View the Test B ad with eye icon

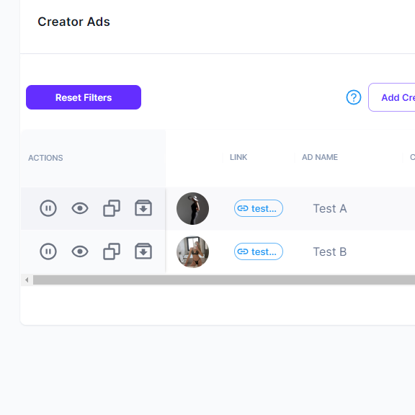point(80,251)
